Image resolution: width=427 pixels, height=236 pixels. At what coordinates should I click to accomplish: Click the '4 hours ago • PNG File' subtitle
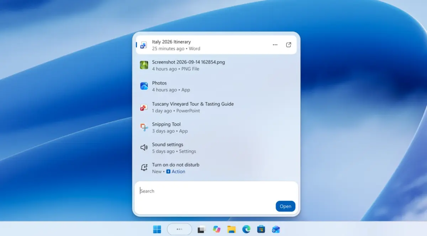[x=175, y=69]
